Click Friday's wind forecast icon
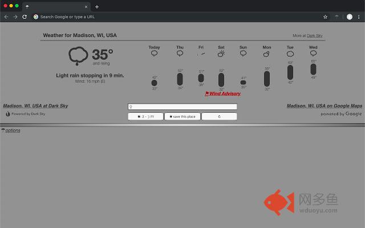 (201, 54)
